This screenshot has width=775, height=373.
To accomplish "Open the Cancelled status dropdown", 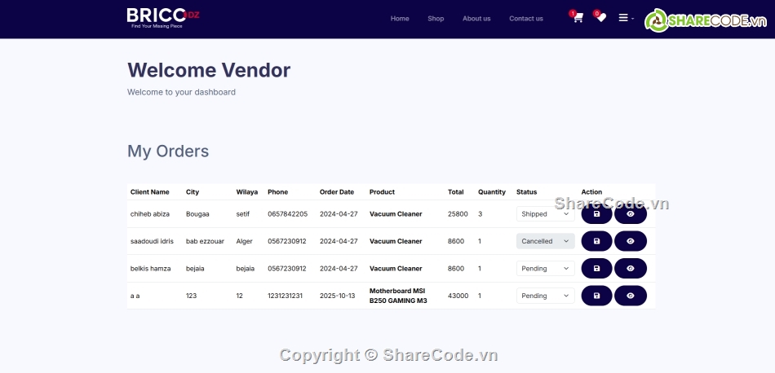I will coord(545,241).
